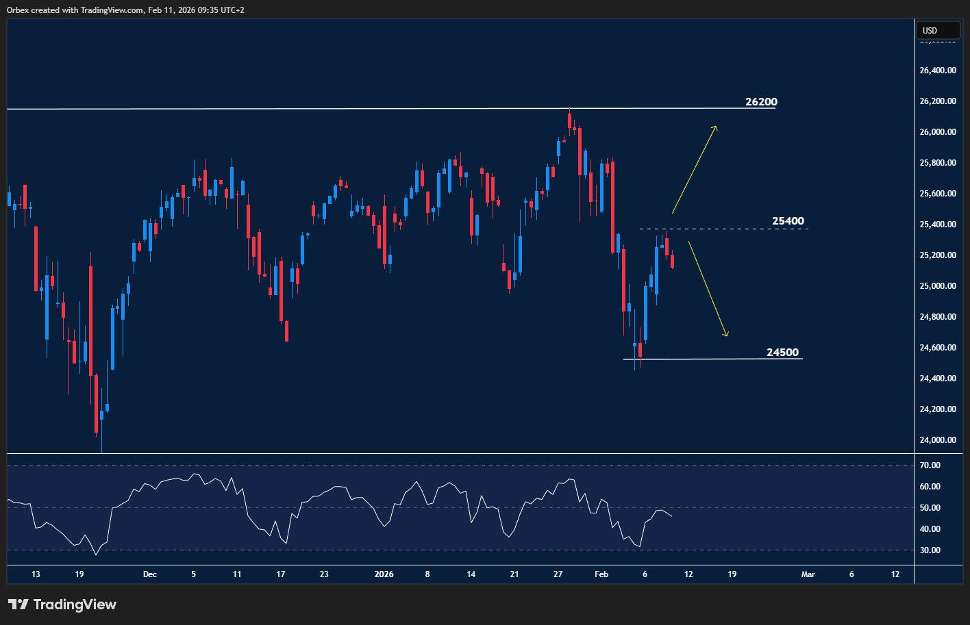Screen dimensions: 970x625
Task: Click the Feb label on the time axis
Action: coord(601,574)
